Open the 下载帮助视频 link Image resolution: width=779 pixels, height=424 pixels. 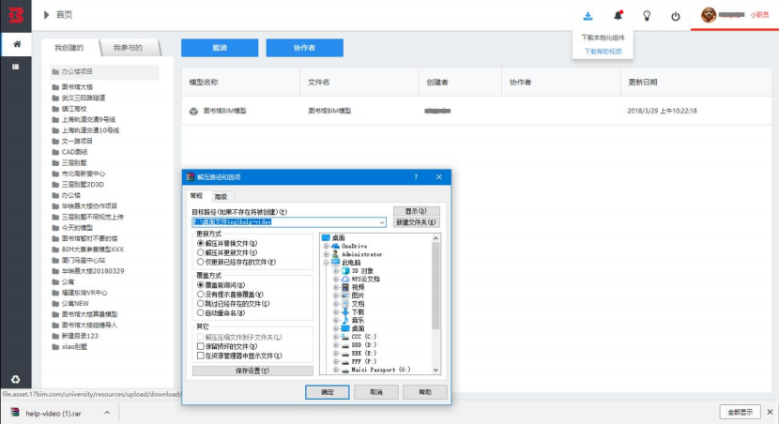coord(603,52)
